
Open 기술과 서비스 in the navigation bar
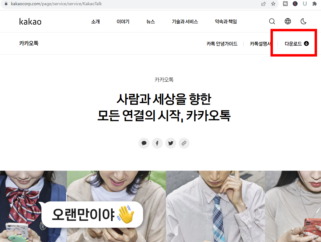point(185,21)
